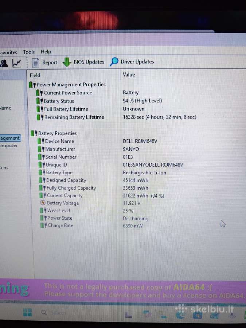Click battery icon beside Power Management Properties
Image resolution: width=246 pixels, height=328 pixels.
pos(32,85)
